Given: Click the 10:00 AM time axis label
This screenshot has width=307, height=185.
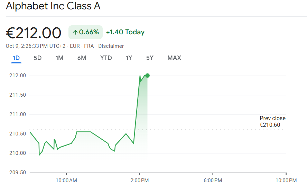Looking at the screenshot, I should click(x=66, y=180).
